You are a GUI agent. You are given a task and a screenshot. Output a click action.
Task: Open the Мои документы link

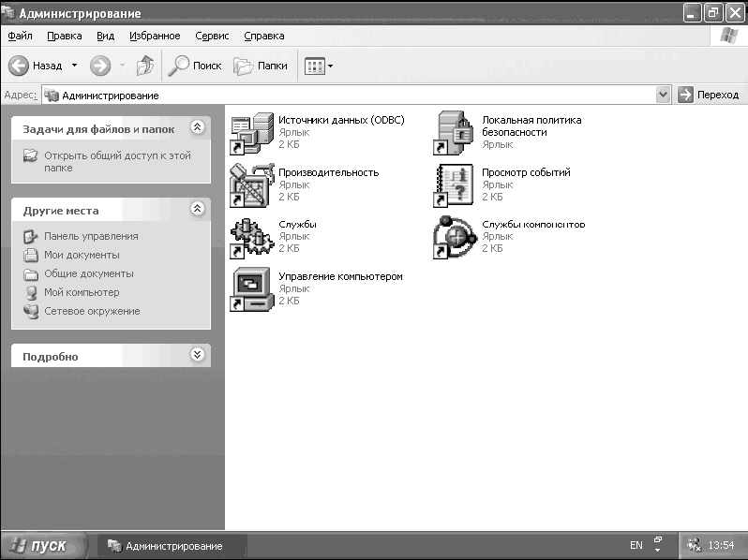pos(82,255)
